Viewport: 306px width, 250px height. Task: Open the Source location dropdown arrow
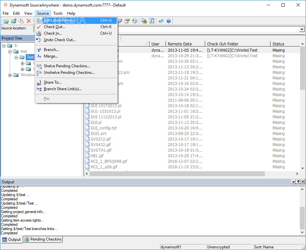302,29
